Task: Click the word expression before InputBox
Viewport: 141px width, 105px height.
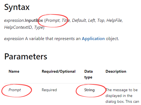Action: [14, 20]
